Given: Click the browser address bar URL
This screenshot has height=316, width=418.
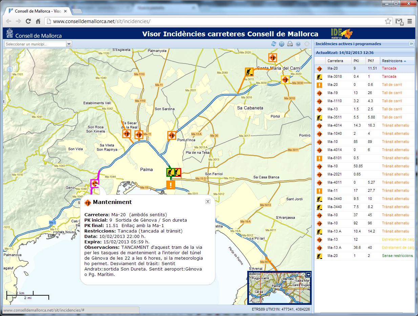Looking at the screenshot, I should pyautogui.click(x=102, y=21).
